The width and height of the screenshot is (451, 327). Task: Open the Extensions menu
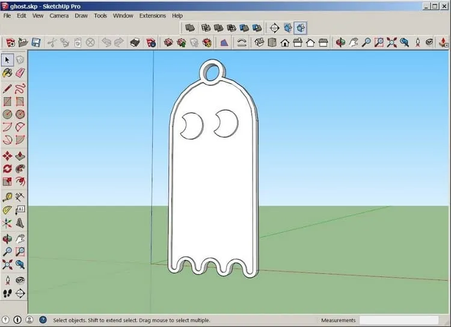pos(153,16)
